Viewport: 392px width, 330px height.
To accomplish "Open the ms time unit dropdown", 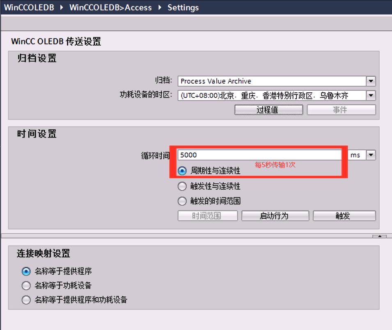I will (371, 155).
